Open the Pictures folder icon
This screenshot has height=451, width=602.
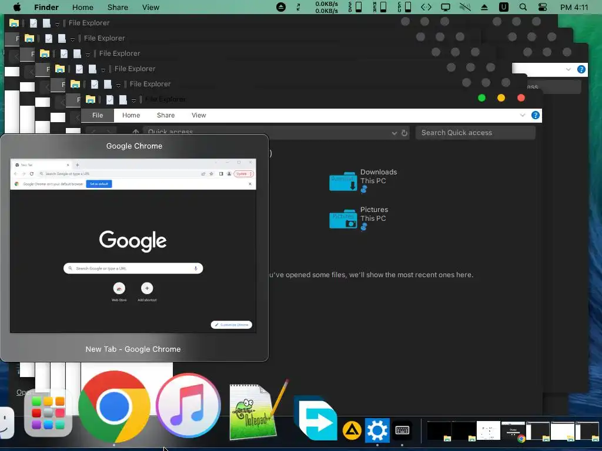coord(343,219)
